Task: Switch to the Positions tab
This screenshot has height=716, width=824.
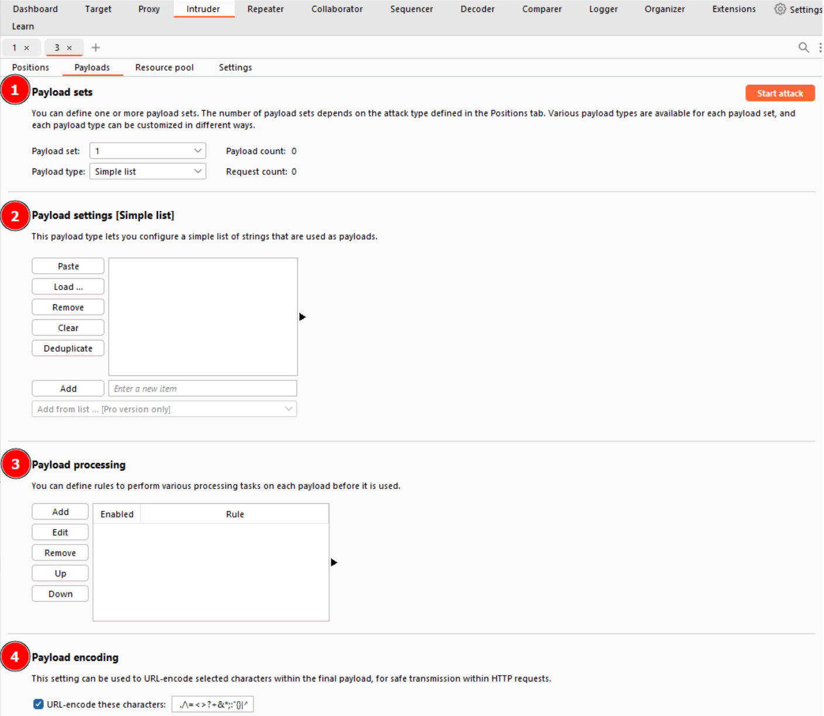Action: tap(30, 67)
